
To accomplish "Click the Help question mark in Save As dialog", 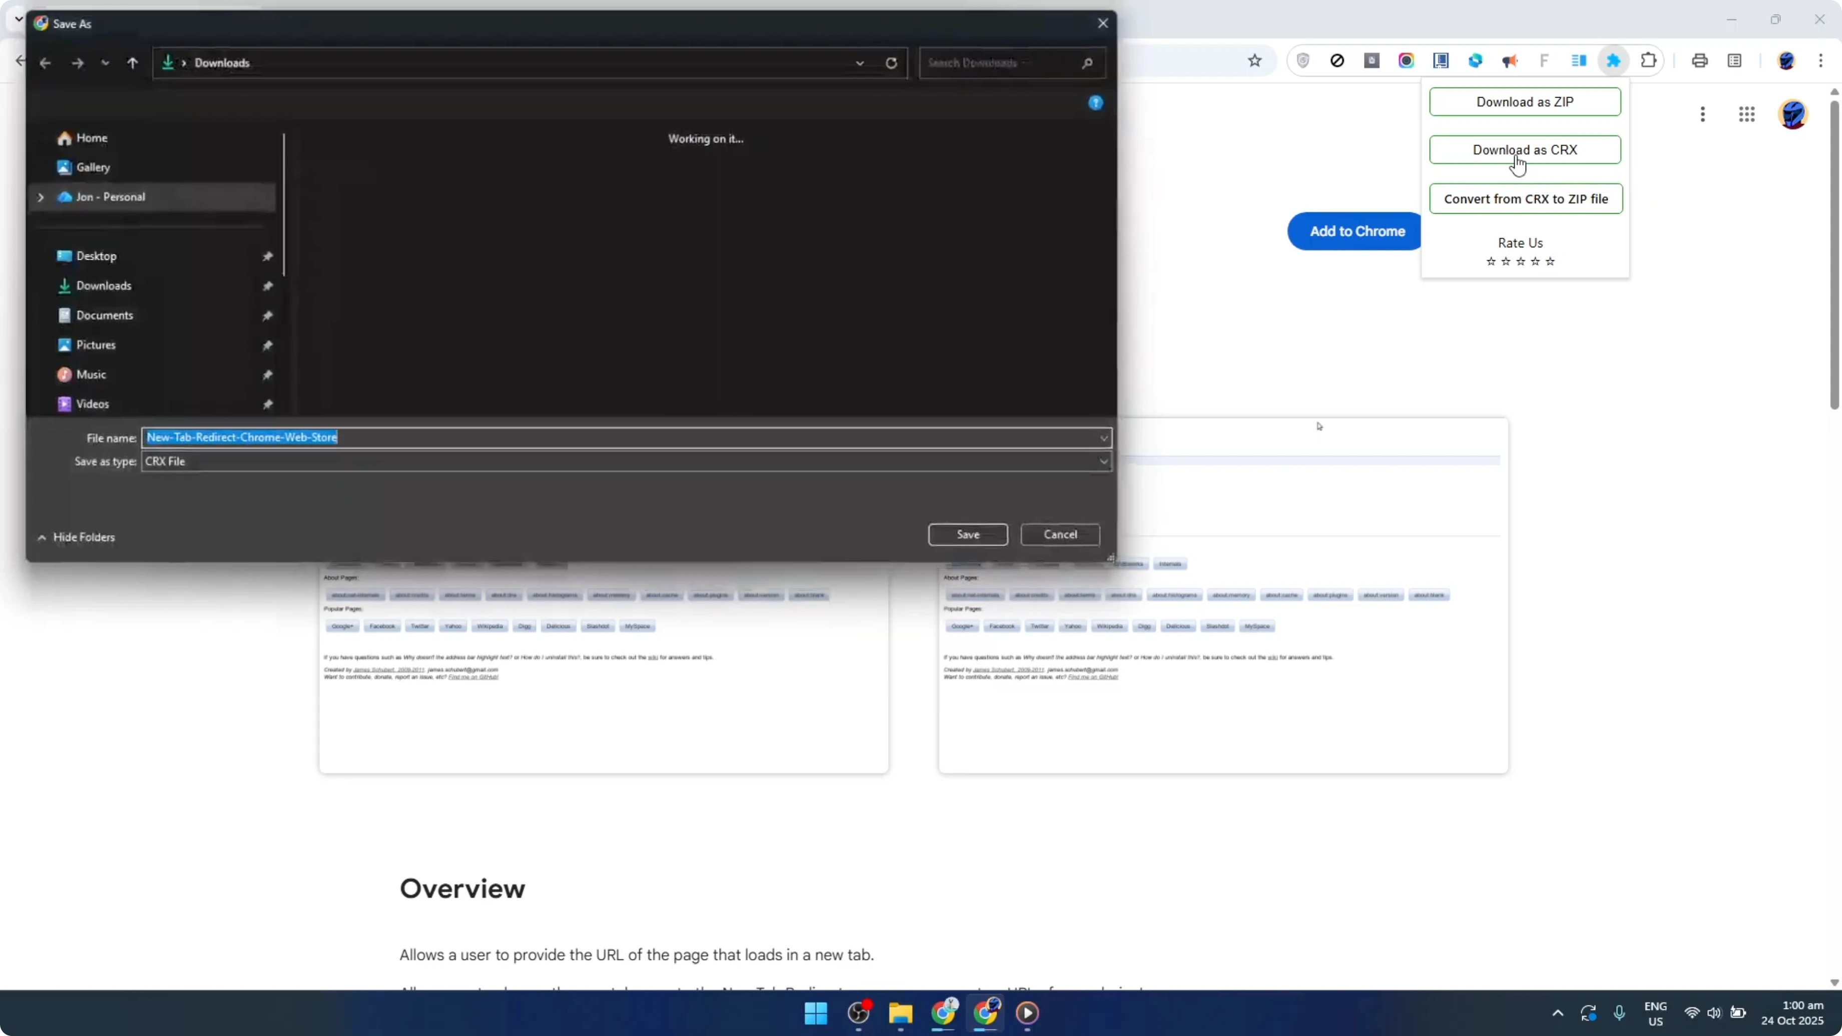I will (x=1096, y=102).
